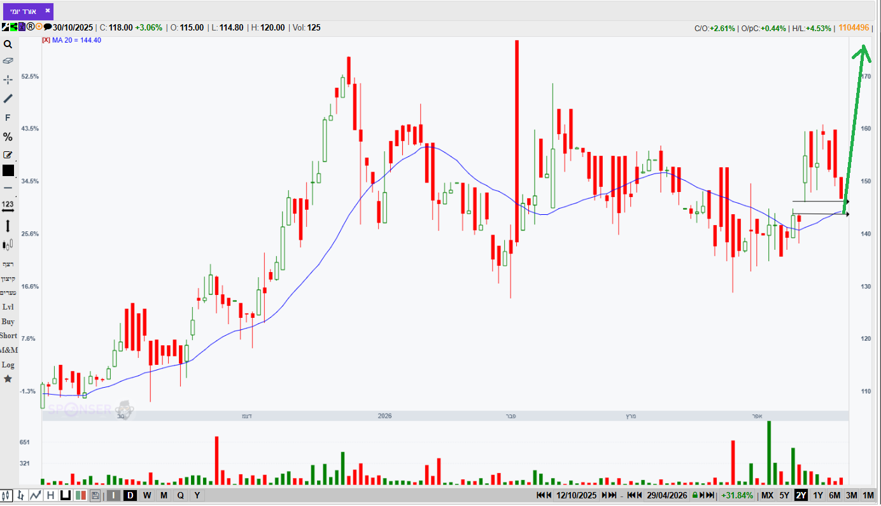Switch to the אורד יומי tab
Image resolution: width=881 pixels, height=506 pixels.
pyautogui.click(x=23, y=11)
